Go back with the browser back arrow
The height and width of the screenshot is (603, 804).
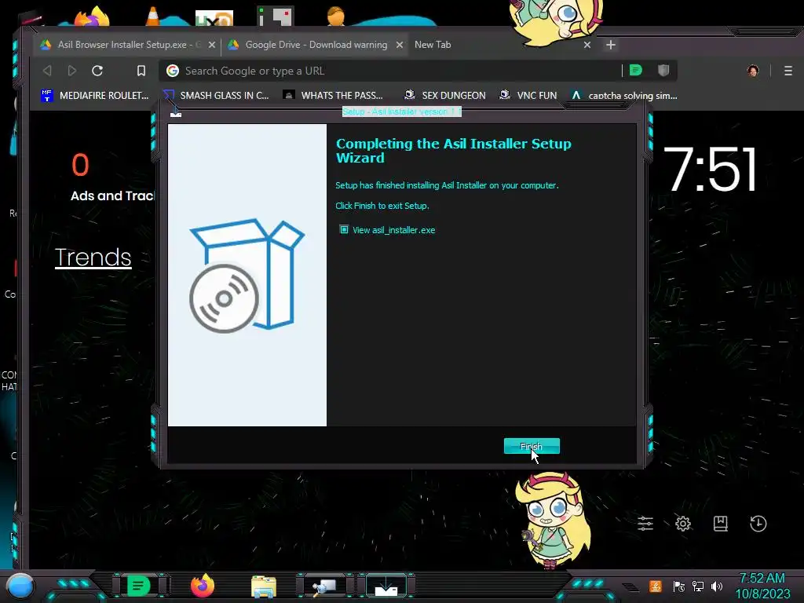47,71
